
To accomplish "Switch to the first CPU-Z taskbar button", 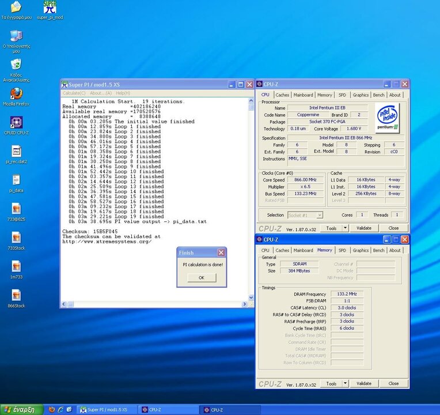I will [x=169, y=410].
